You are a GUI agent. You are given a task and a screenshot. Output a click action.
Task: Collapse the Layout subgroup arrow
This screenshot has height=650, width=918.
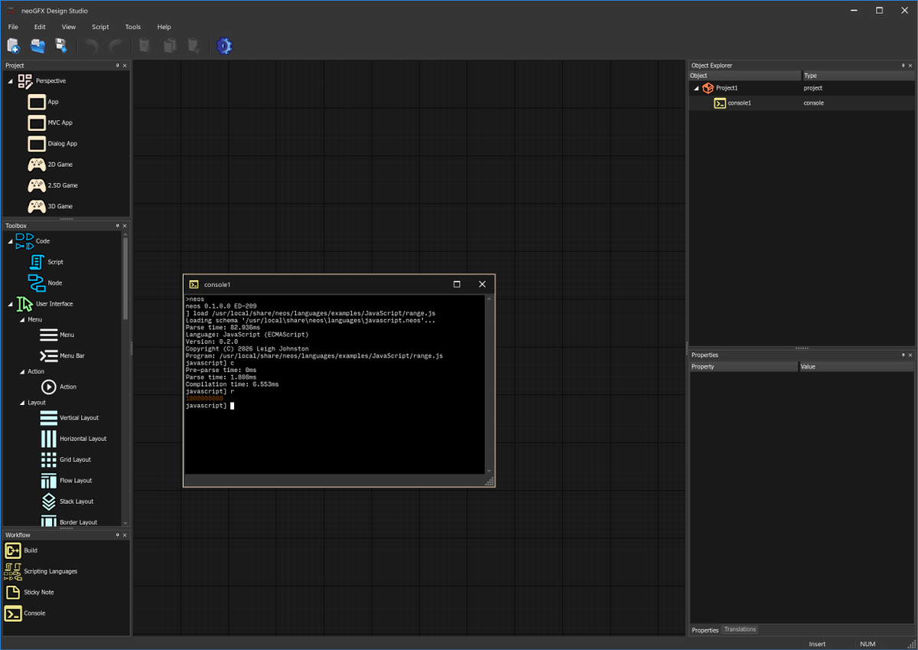21,403
